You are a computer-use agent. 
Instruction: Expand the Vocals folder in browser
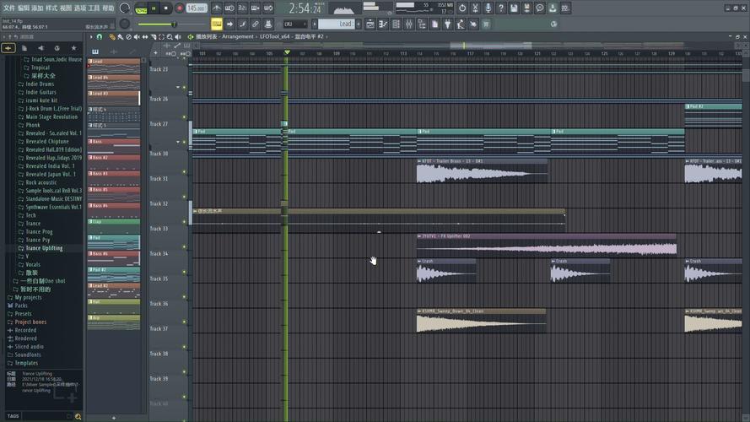point(33,264)
